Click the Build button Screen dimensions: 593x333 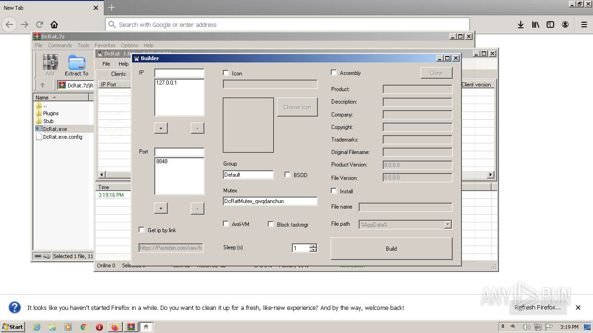click(391, 248)
